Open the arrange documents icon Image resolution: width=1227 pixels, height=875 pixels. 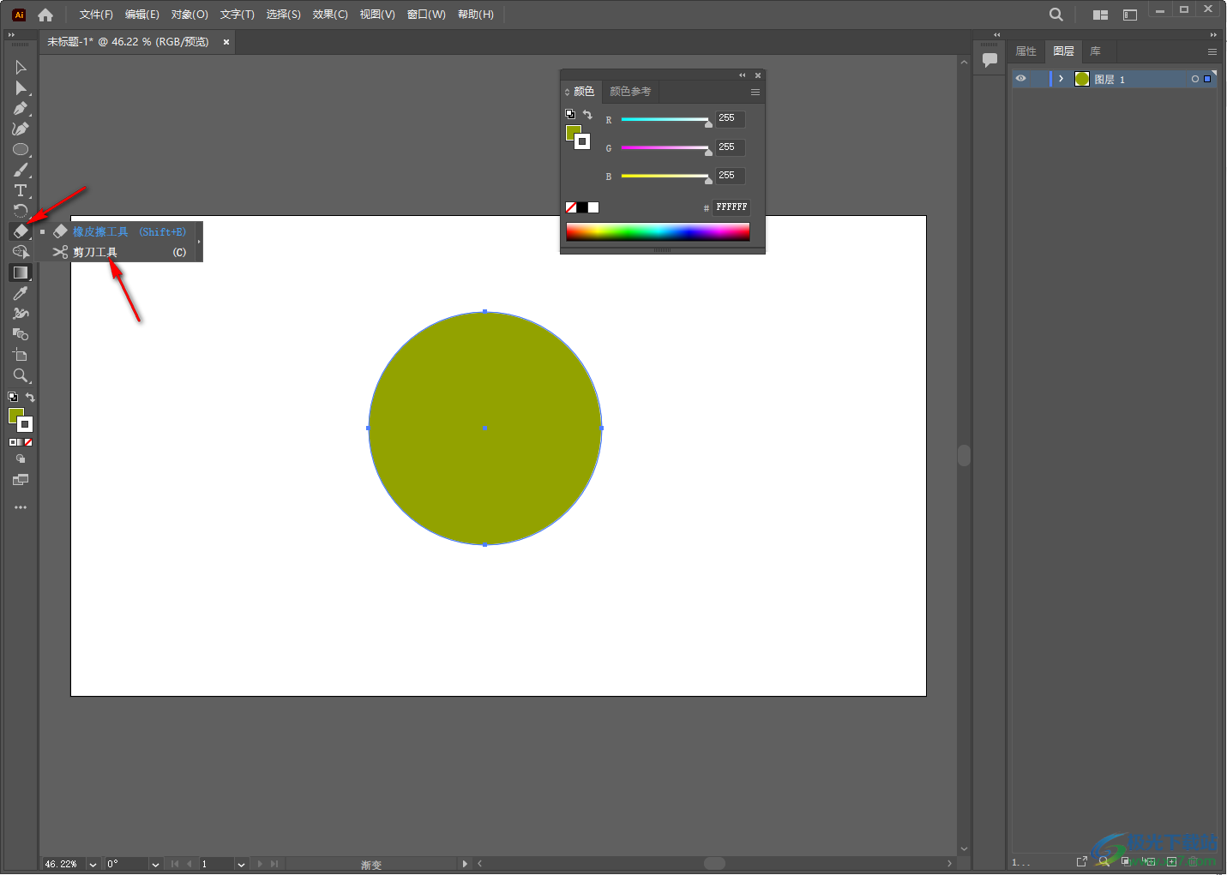1100,15
